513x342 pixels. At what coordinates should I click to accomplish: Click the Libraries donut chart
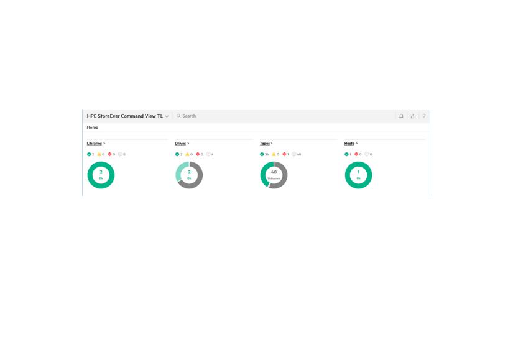pyautogui.click(x=101, y=175)
